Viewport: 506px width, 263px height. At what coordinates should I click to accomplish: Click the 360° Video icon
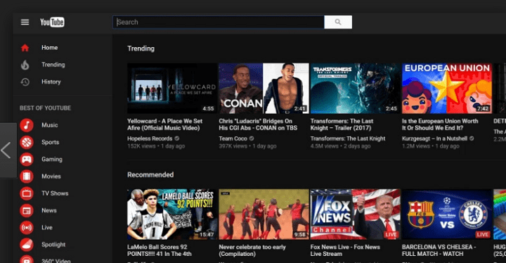(27, 259)
